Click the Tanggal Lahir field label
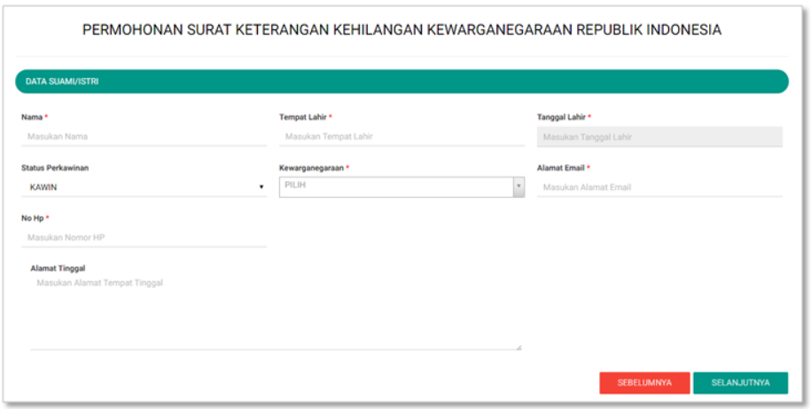Viewport: 811px width, 409px height. (x=561, y=117)
